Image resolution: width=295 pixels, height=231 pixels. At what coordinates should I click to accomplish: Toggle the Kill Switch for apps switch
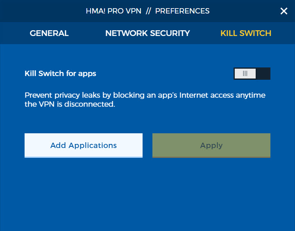252,74
